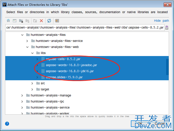Expand hunttown-analysis-service folder
The image size is (174, 131).
click(22, 108)
